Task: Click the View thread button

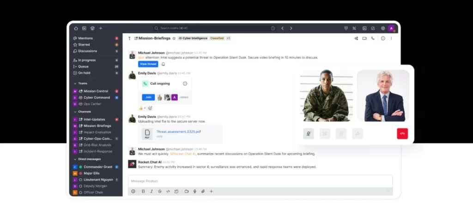Action: pos(148,64)
